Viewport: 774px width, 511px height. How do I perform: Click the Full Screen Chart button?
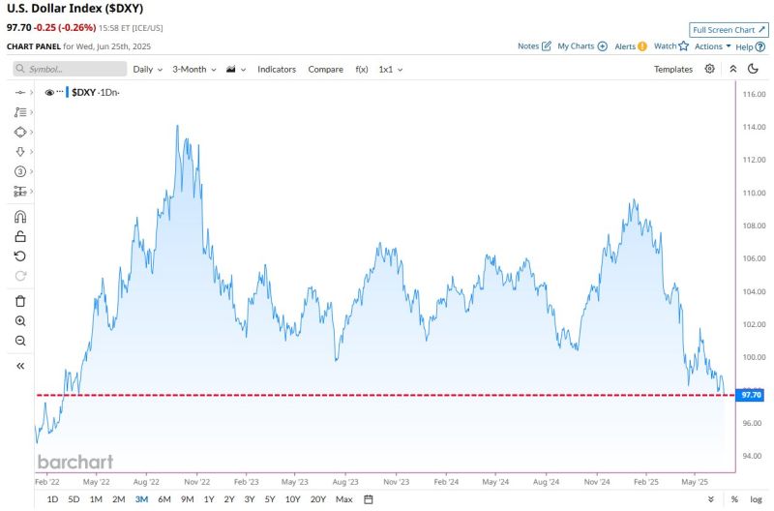point(729,30)
